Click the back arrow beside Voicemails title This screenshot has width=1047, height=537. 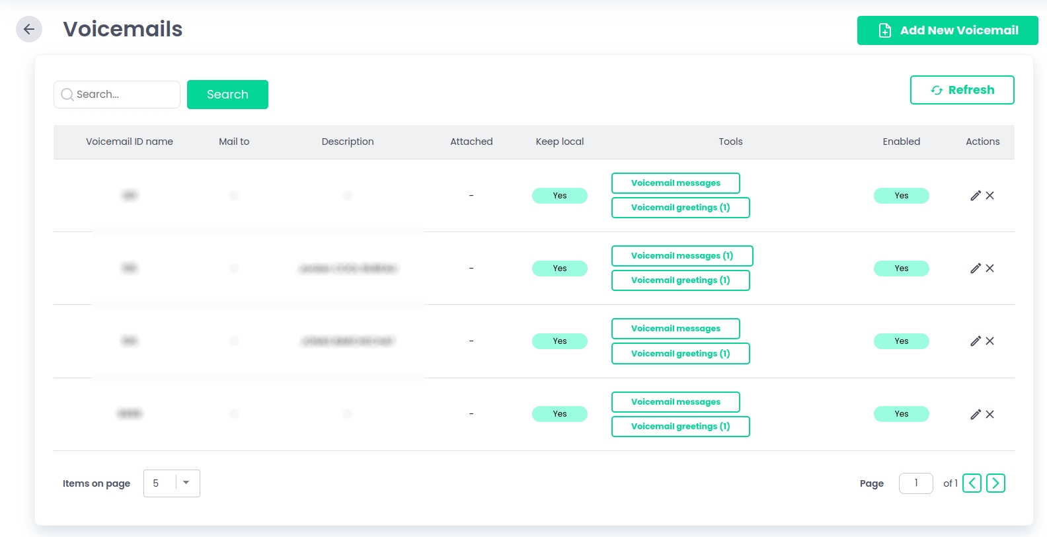pos(29,29)
